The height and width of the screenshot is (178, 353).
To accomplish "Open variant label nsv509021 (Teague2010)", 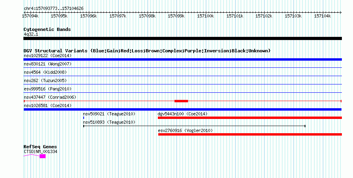I will (109, 114).
